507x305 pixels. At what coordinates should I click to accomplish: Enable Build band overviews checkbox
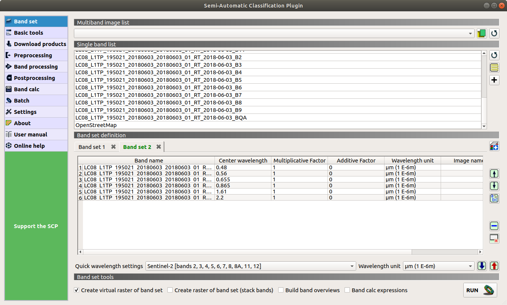(x=281, y=290)
